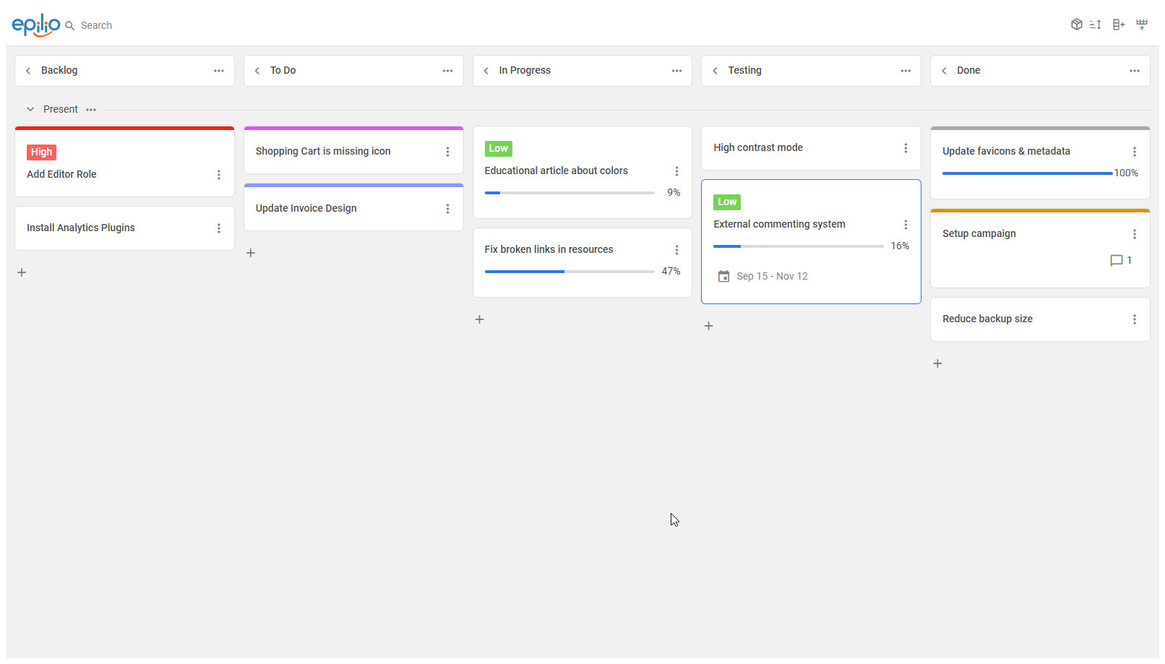Open the kebab menu on High contrast mode
The image size is (1165, 664).
(x=906, y=147)
